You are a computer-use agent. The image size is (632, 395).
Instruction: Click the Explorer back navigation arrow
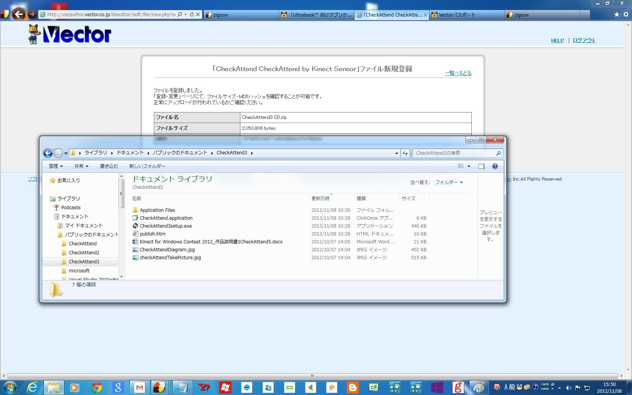(48, 153)
